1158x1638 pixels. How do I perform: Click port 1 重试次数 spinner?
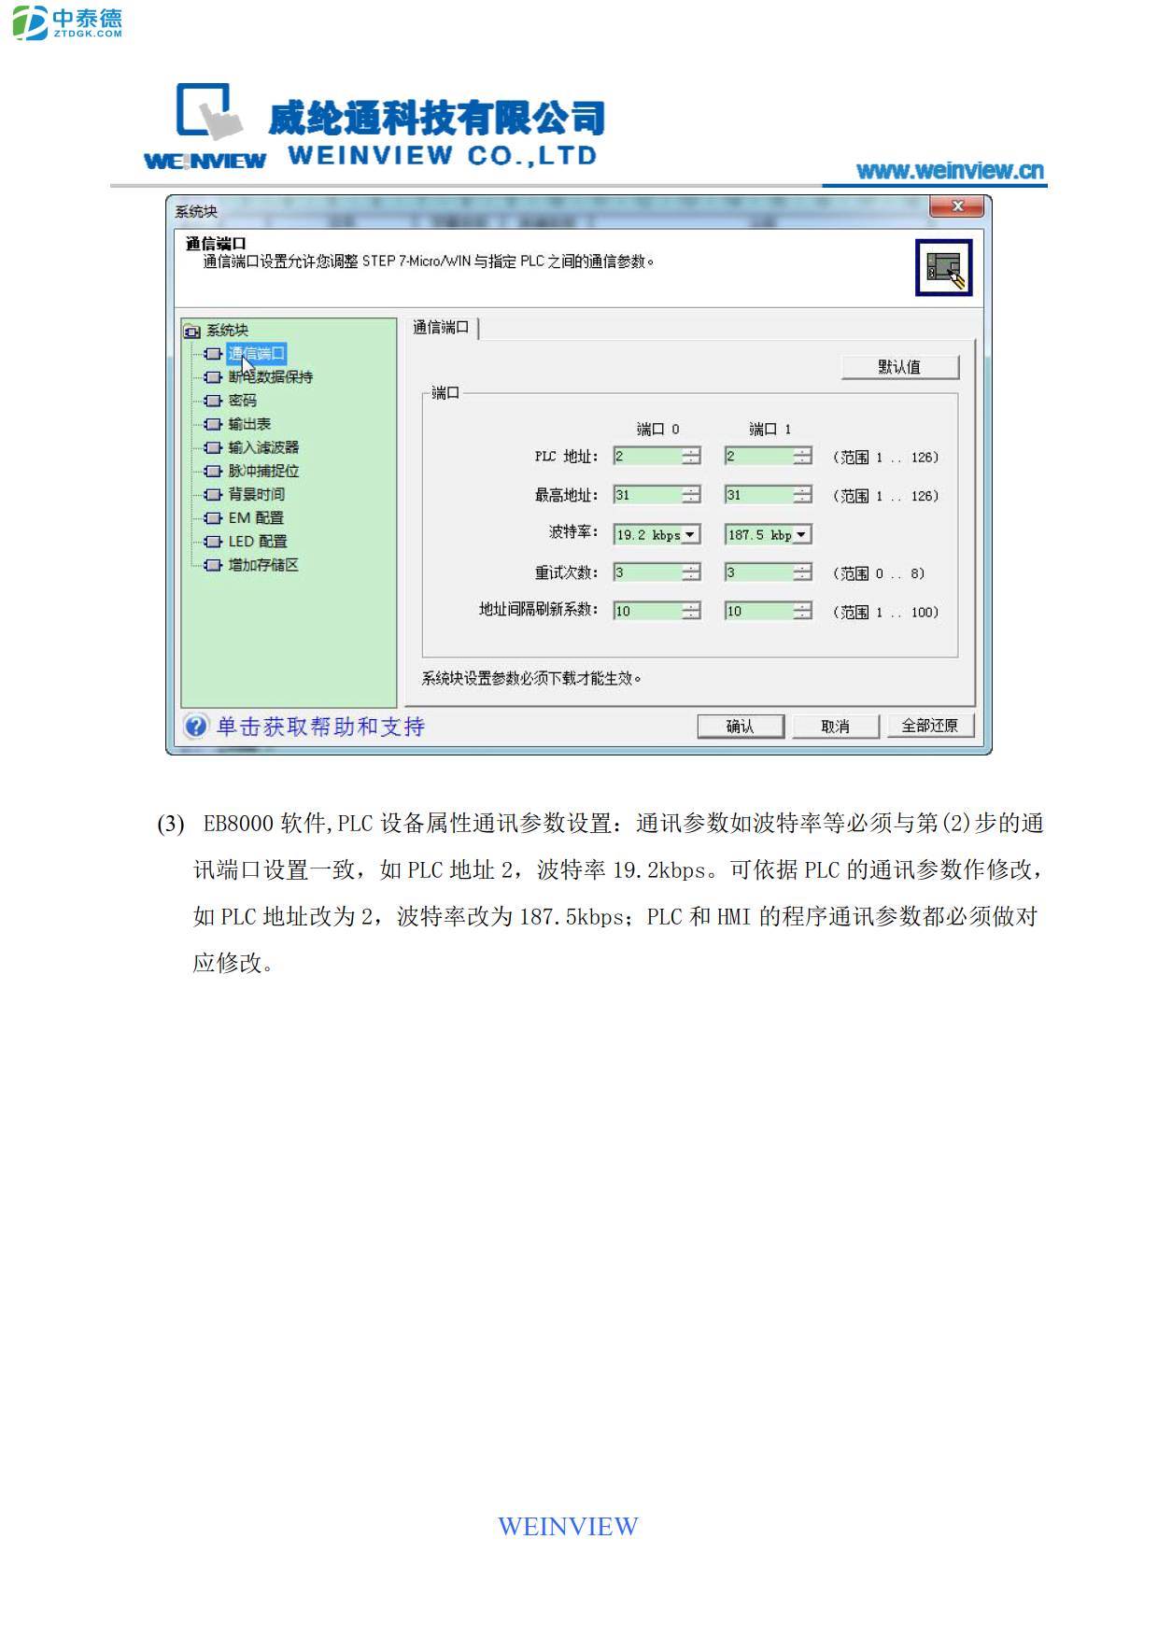click(803, 572)
